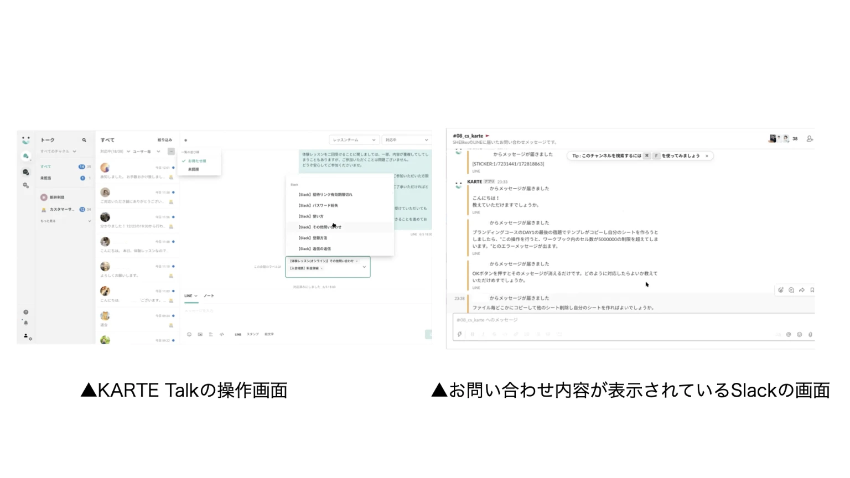Viewport: 850px width, 478px height.
Task: Click the attachment paperclip icon in Slack composer
Action: (x=810, y=334)
